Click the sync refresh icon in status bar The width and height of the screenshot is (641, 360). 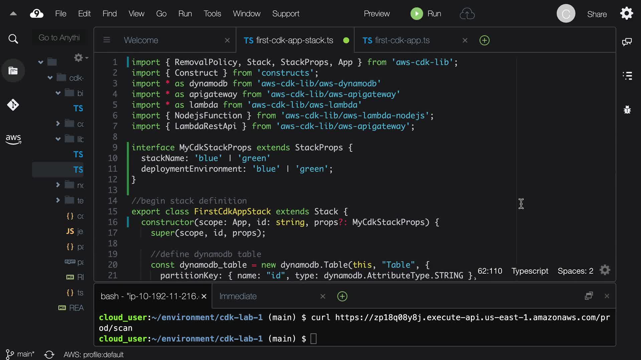[x=49, y=354]
